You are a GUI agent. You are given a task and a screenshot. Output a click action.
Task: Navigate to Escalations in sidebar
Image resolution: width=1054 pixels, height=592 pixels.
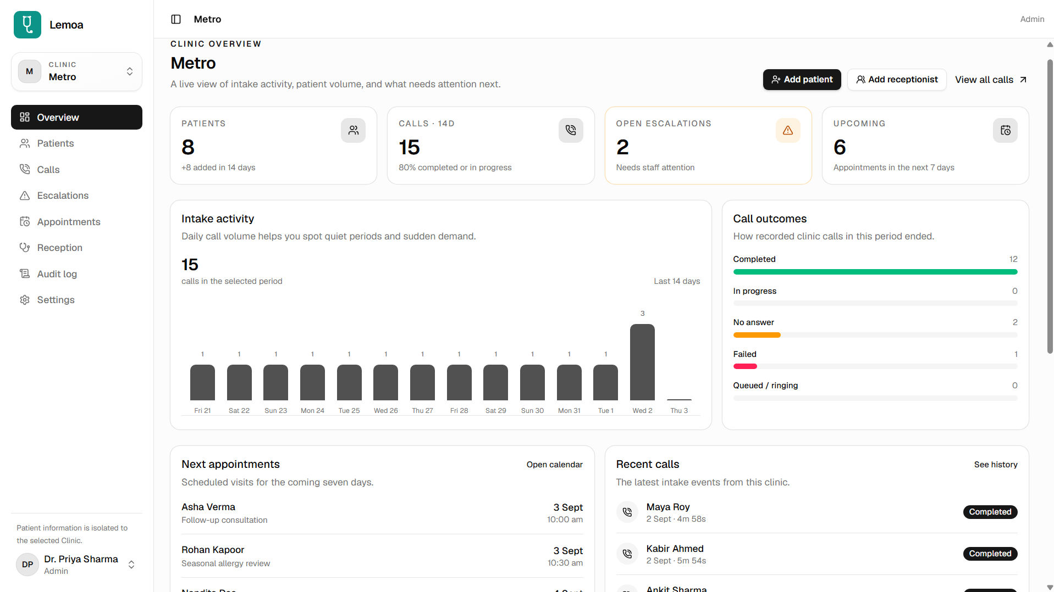(x=76, y=196)
